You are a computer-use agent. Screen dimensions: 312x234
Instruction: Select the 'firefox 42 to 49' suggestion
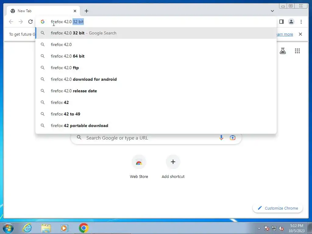[156, 114]
